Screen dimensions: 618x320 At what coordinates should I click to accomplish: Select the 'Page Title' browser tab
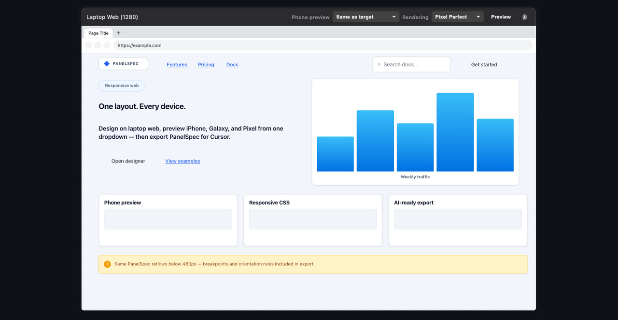tap(98, 33)
